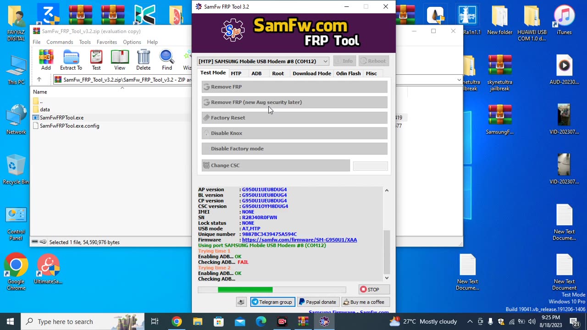Select the HUAWEI USB COM folder icon
This screenshot has height=330, width=587.
pos(532,24)
